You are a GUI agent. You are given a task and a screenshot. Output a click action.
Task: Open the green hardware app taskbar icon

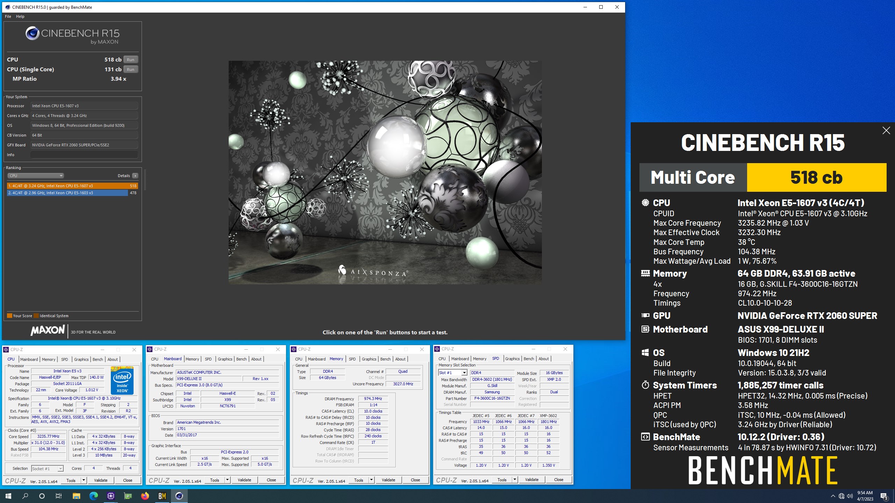tap(128, 496)
